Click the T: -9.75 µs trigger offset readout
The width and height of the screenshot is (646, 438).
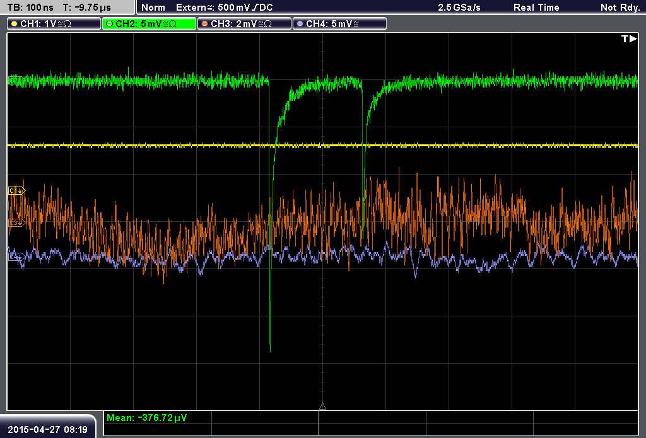tap(86, 8)
